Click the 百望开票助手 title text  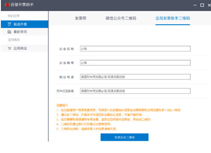click(22, 5)
